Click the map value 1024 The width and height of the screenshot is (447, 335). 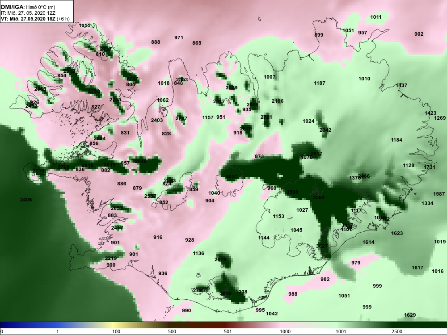pos(308,121)
